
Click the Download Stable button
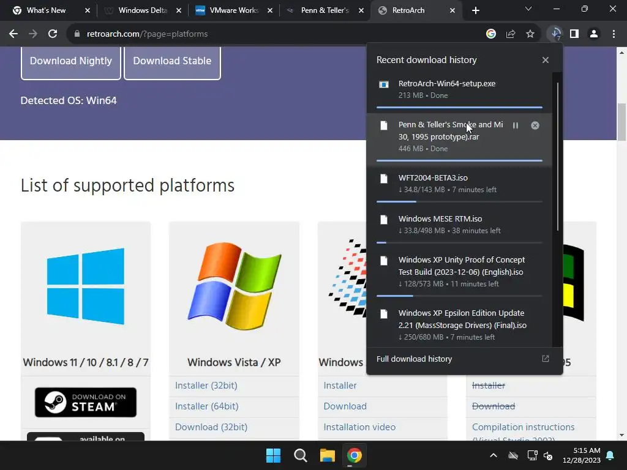(172, 61)
